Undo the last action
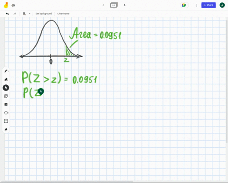The image size is (228, 183). click(x=7, y=14)
